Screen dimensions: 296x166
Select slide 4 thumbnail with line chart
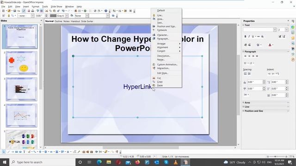[21, 116]
